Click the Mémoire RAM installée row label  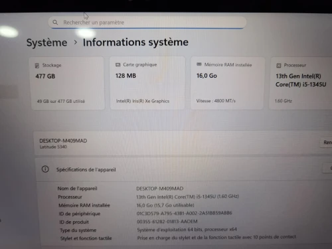84,205
